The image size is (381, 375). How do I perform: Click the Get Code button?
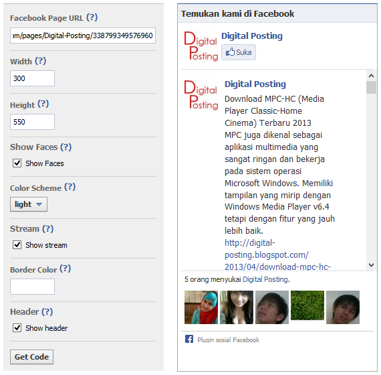pos(31,357)
